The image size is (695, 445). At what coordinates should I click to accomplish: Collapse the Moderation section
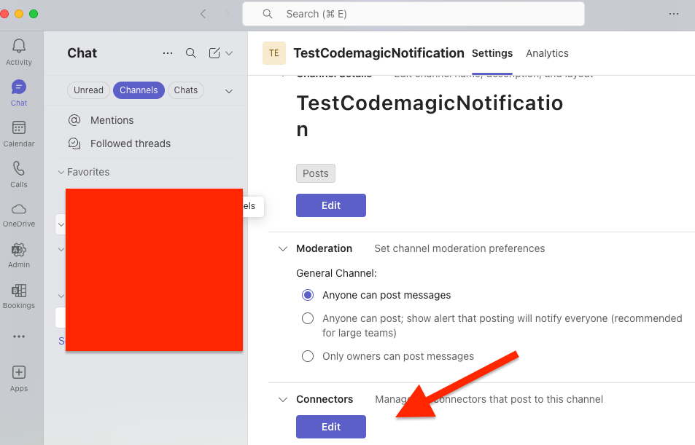click(x=283, y=249)
